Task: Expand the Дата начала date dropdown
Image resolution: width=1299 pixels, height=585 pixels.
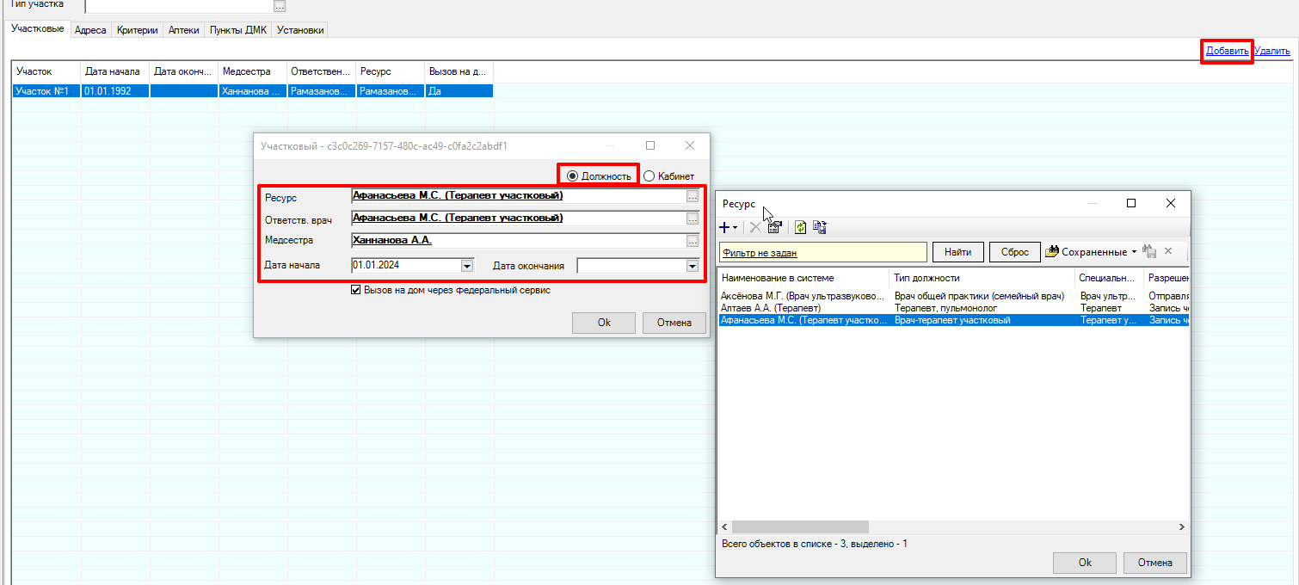Action: (466, 267)
